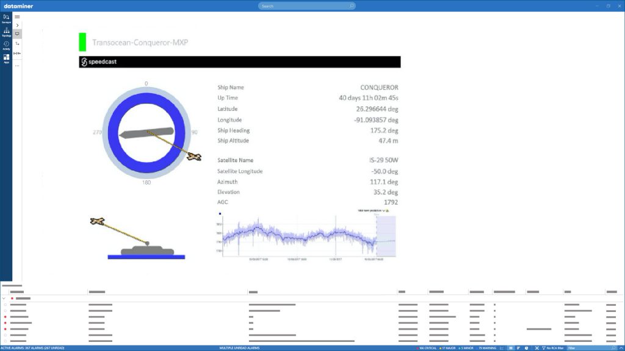The image size is (625, 351).
Task: Open the Apps module
Action: tap(6, 59)
